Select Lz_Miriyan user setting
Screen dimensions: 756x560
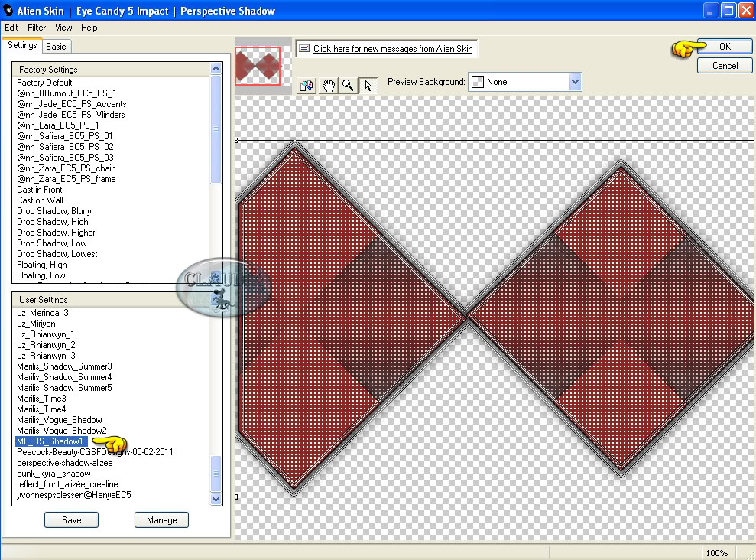36,324
